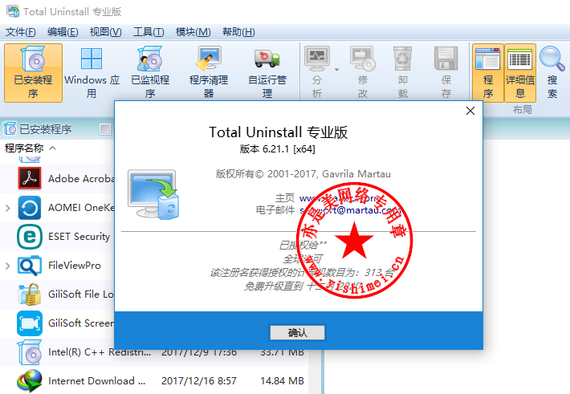Viewport: 570px width, 394px height.
Task: Toggle the 详细信息 layout view button
Action: [520, 73]
